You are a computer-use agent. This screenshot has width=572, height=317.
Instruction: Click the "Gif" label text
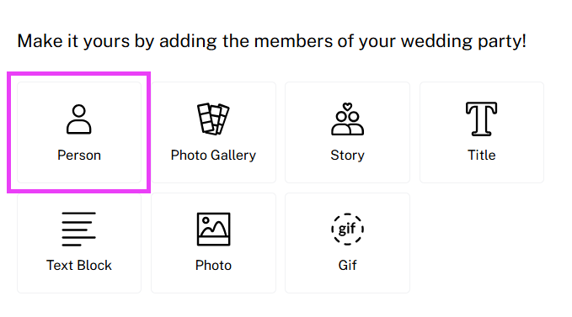tap(347, 266)
